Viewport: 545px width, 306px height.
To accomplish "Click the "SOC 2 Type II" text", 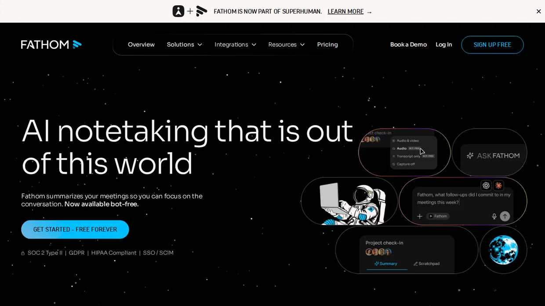I will pos(45,253).
